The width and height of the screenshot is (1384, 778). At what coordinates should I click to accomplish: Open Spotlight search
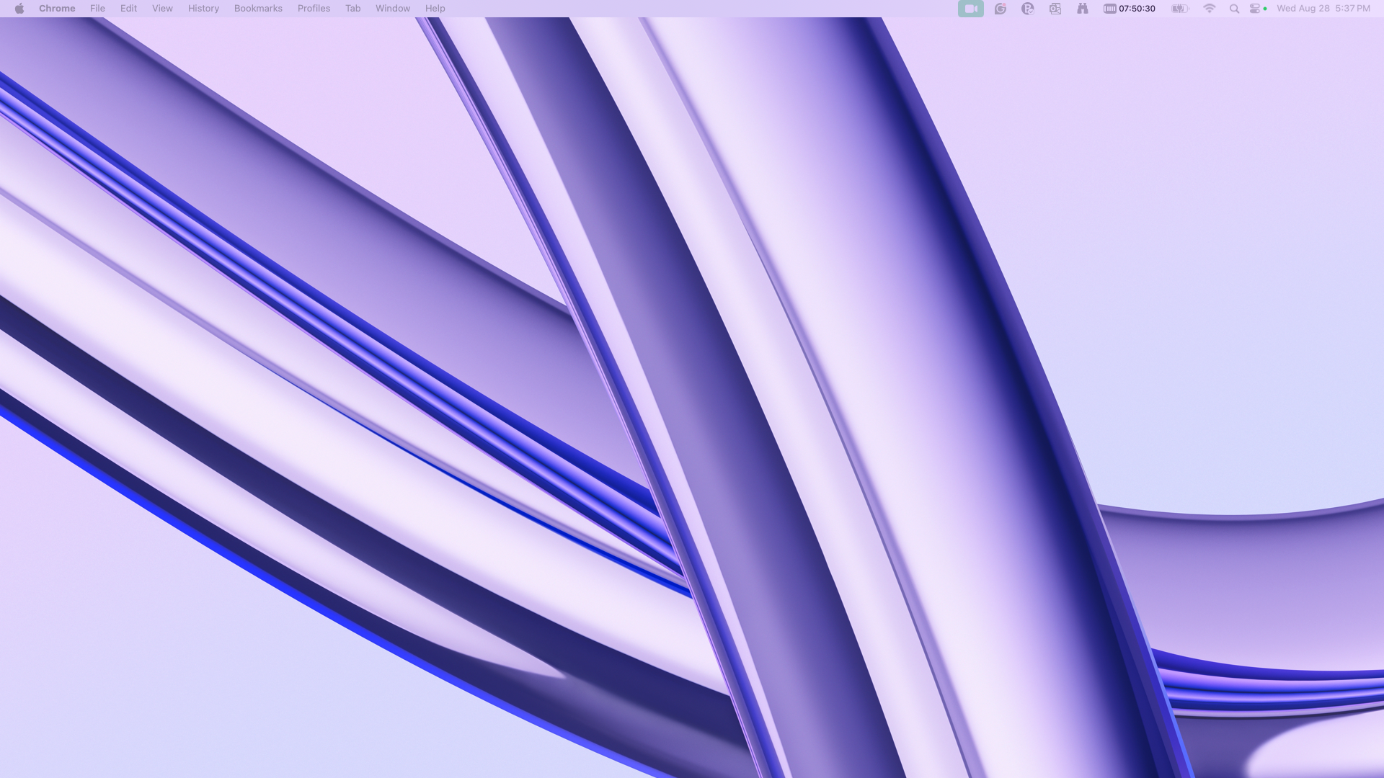tap(1234, 9)
